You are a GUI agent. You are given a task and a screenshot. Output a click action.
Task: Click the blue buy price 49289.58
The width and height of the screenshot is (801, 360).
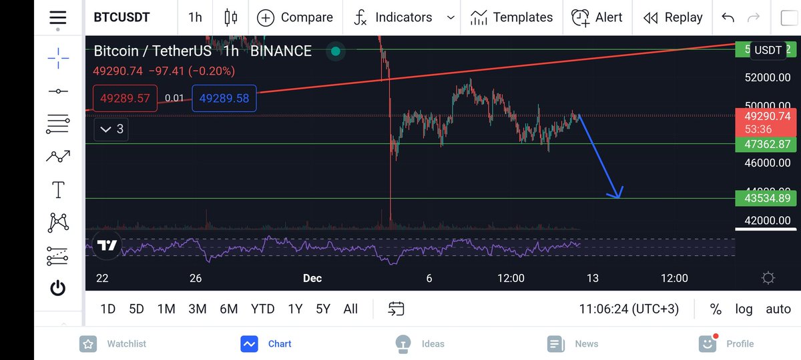(224, 98)
